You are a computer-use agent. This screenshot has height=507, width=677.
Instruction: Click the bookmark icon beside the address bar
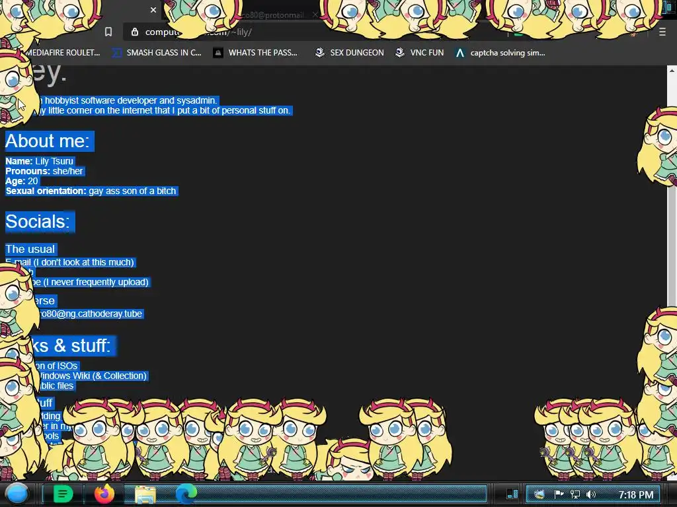coord(108,32)
